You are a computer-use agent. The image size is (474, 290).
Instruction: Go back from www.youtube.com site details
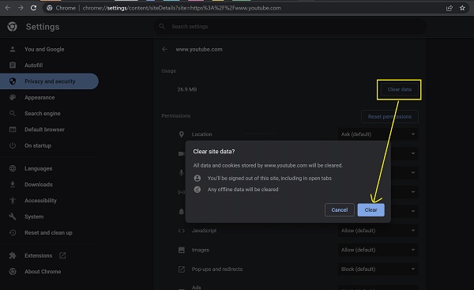click(164, 49)
